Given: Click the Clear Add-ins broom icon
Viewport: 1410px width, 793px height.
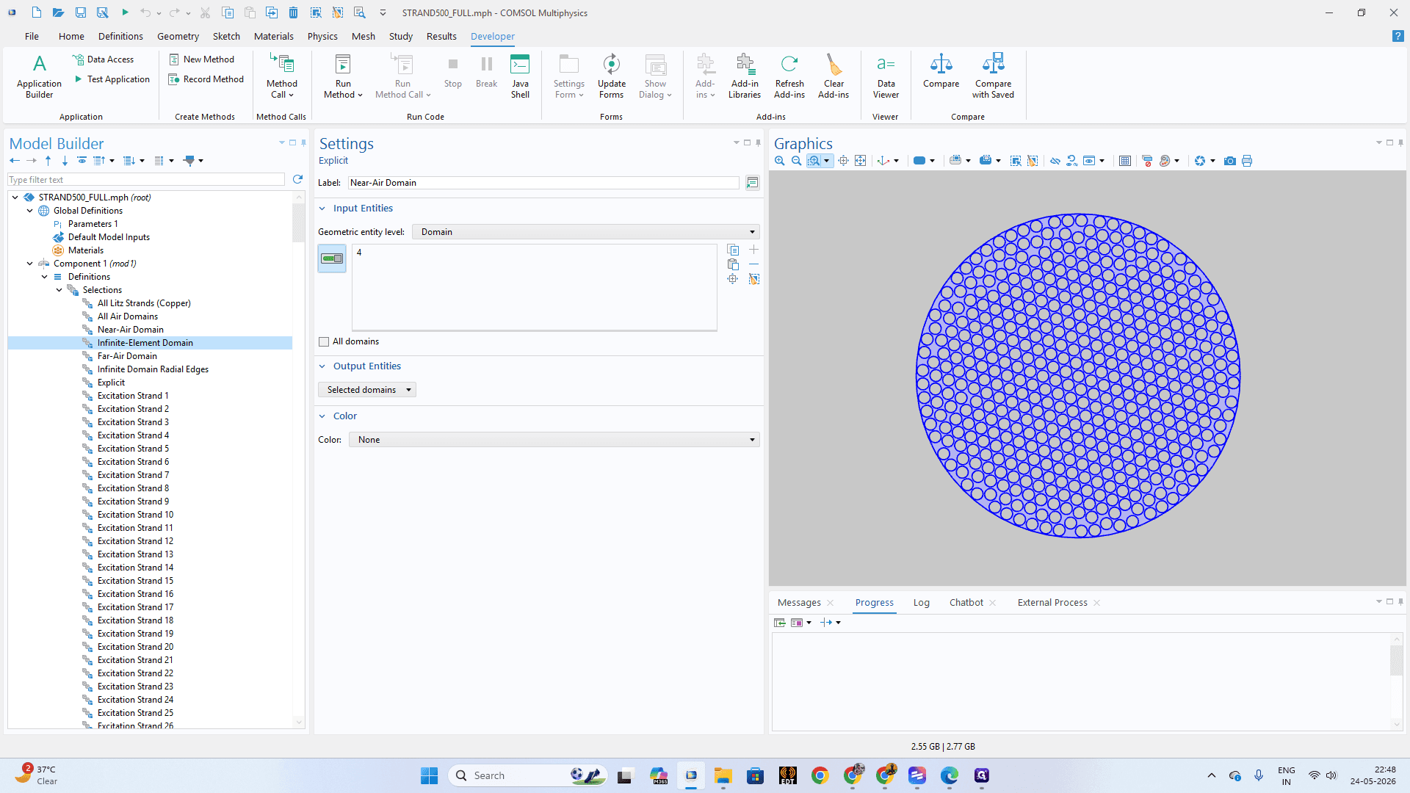Looking at the screenshot, I should click(834, 76).
